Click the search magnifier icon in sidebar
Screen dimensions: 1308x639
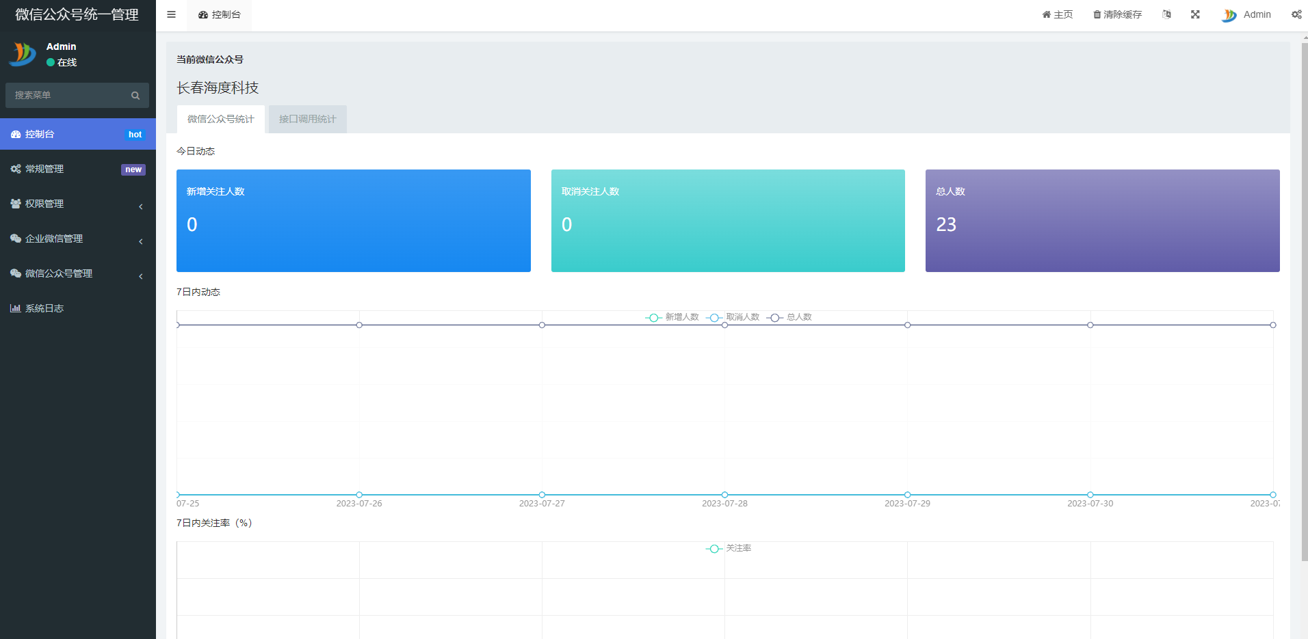135,96
